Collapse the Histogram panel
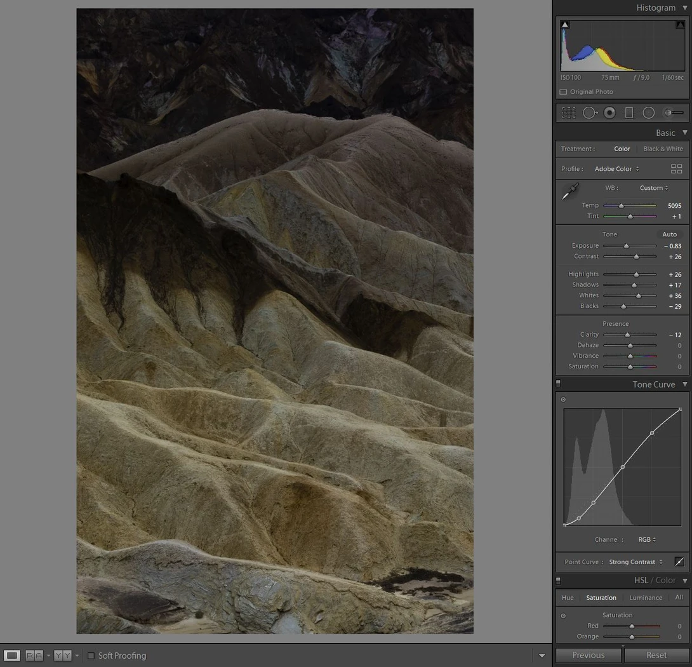 pyautogui.click(x=685, y=8)
